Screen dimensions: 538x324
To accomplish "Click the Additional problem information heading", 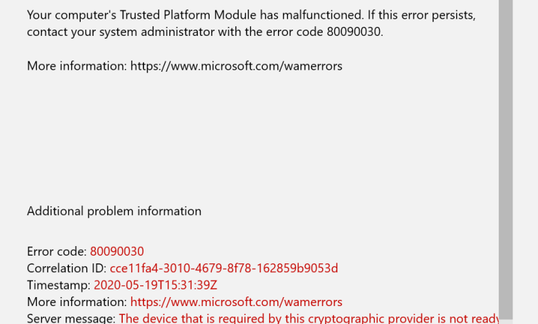I will coord(114,211).
